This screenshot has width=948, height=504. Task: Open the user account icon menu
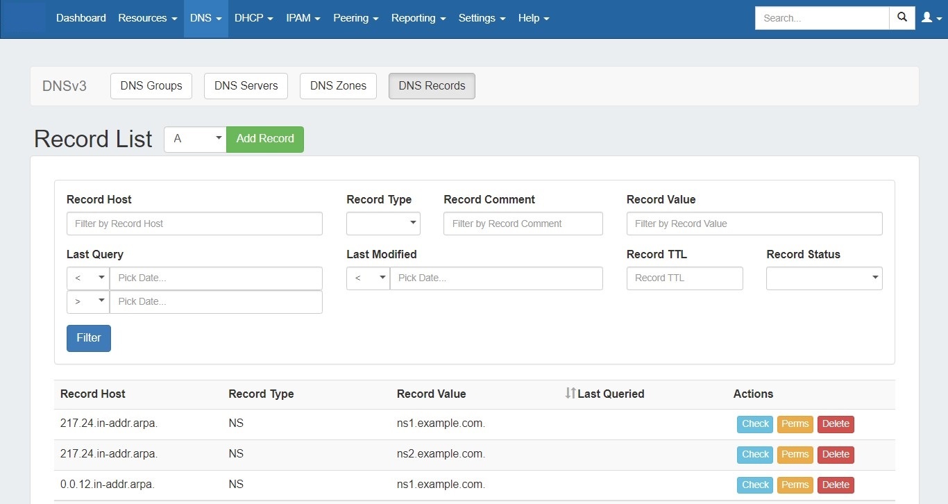pos(930,18)
